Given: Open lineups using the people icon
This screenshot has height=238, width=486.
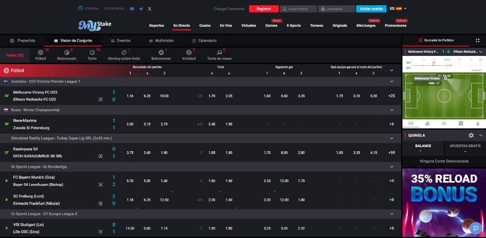Looking at the screenshot, I should pyautogui.click(x=444, y=123).
